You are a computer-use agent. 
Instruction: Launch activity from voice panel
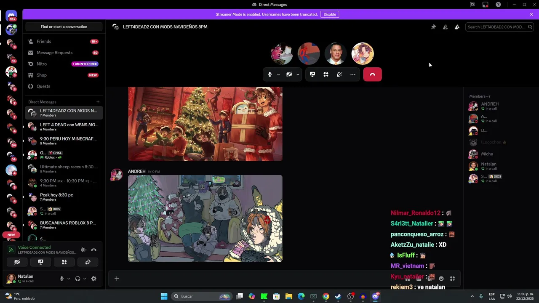tap(64, 262)
